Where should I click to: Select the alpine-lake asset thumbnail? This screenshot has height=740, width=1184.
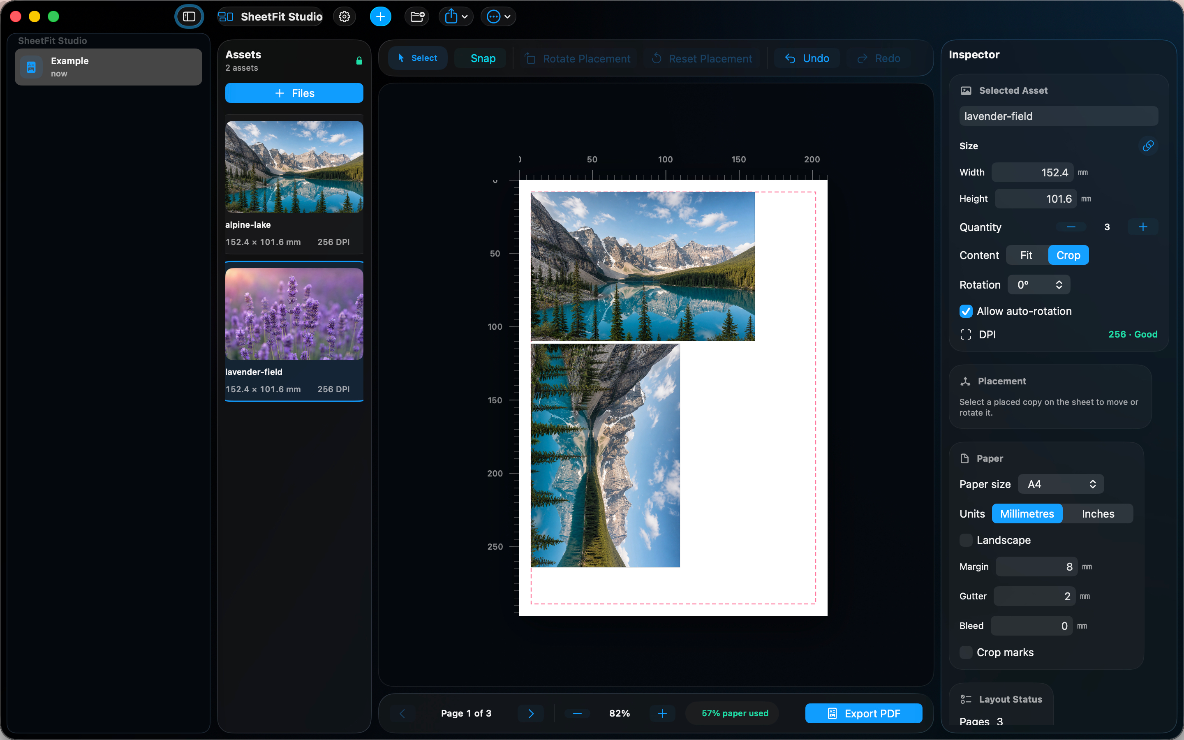[294, 167]
